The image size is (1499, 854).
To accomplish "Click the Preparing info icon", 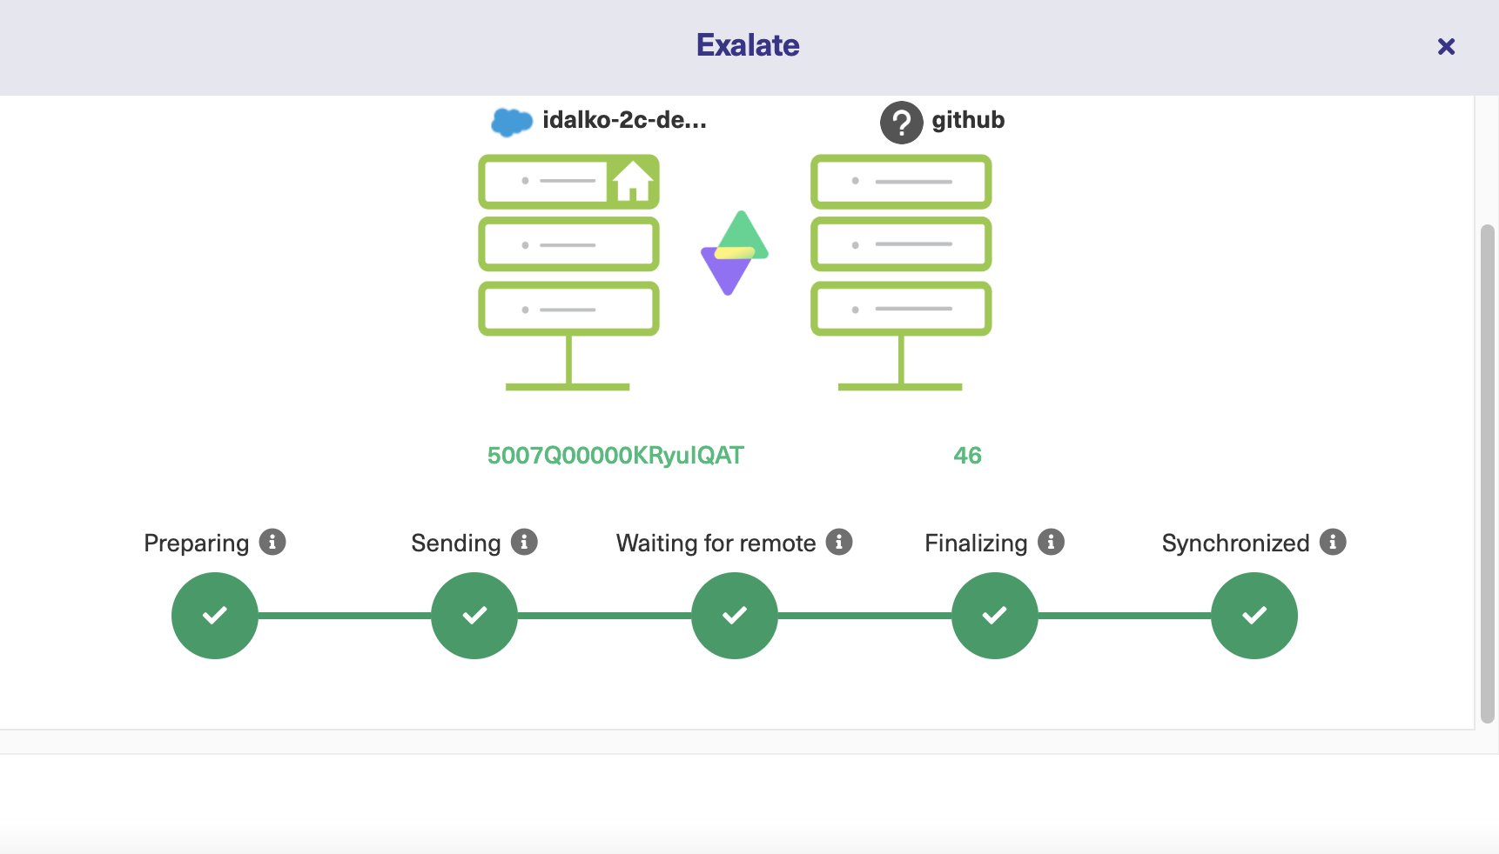I will click(x=272, y=542).
